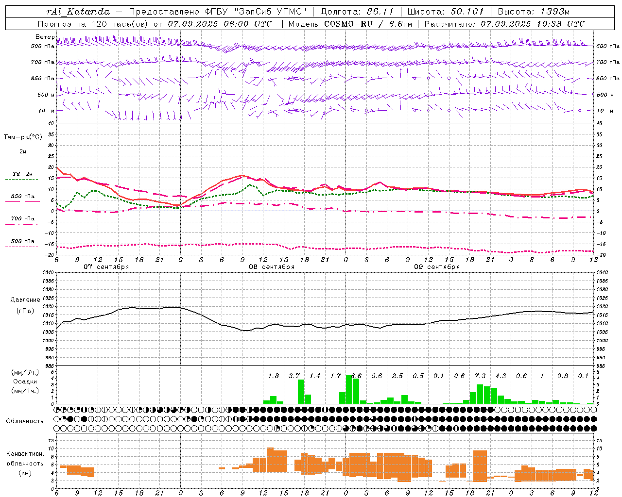The height and width of the screenshot is (497, 622).
Task: Select the (км) unit label
Action: point(25,473)
